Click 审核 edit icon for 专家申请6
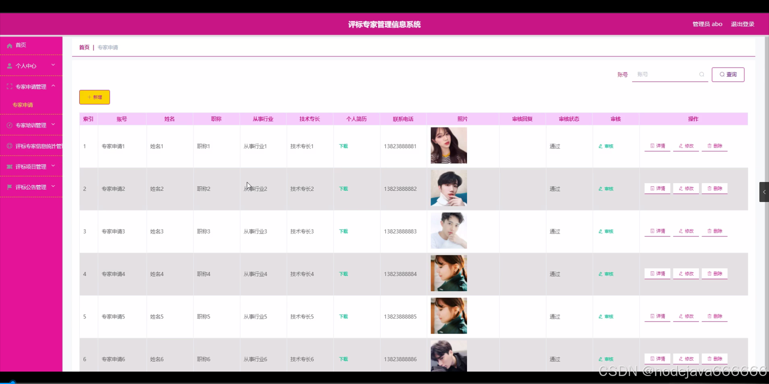The image size is (769, 384). tap(600, 359)
